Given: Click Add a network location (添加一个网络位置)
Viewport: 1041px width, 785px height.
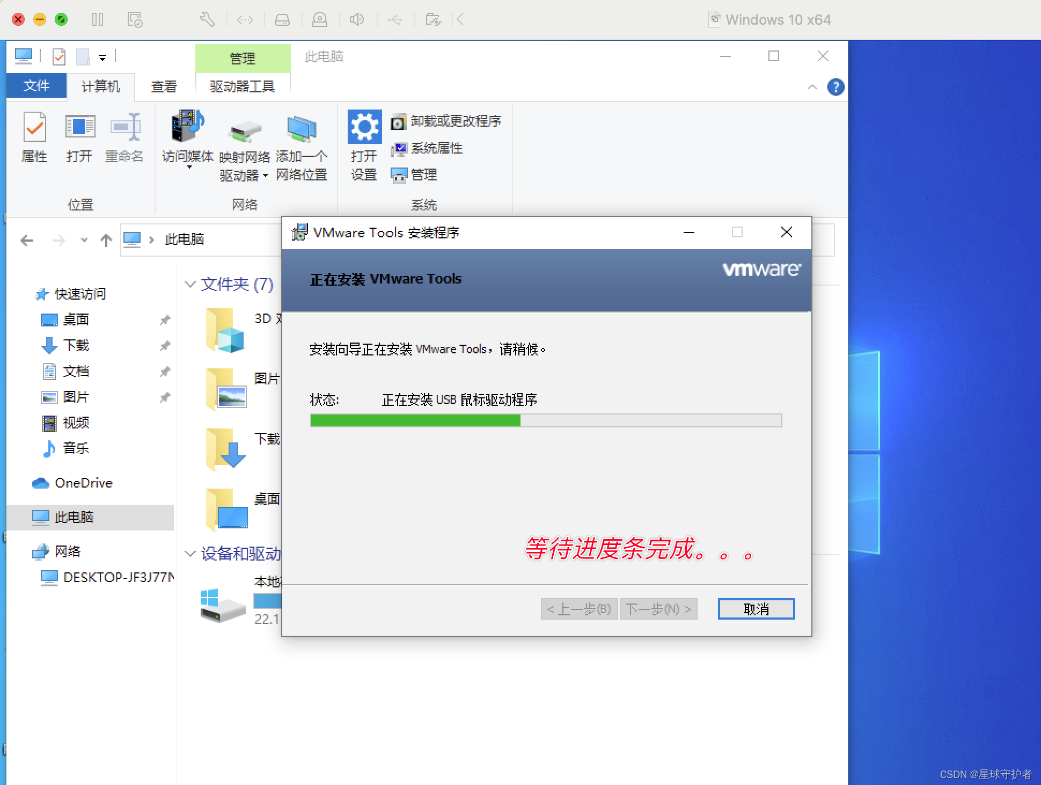Looking at the screenshot, I should click(x=302, y=149).
